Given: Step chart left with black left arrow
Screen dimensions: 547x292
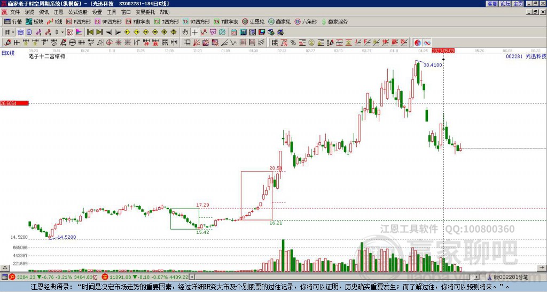Looking at the screenshot, I should 109,33.
